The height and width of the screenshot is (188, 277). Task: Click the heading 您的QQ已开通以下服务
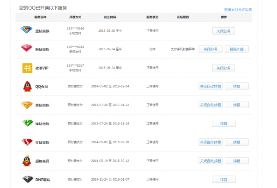tap(43, 8)
